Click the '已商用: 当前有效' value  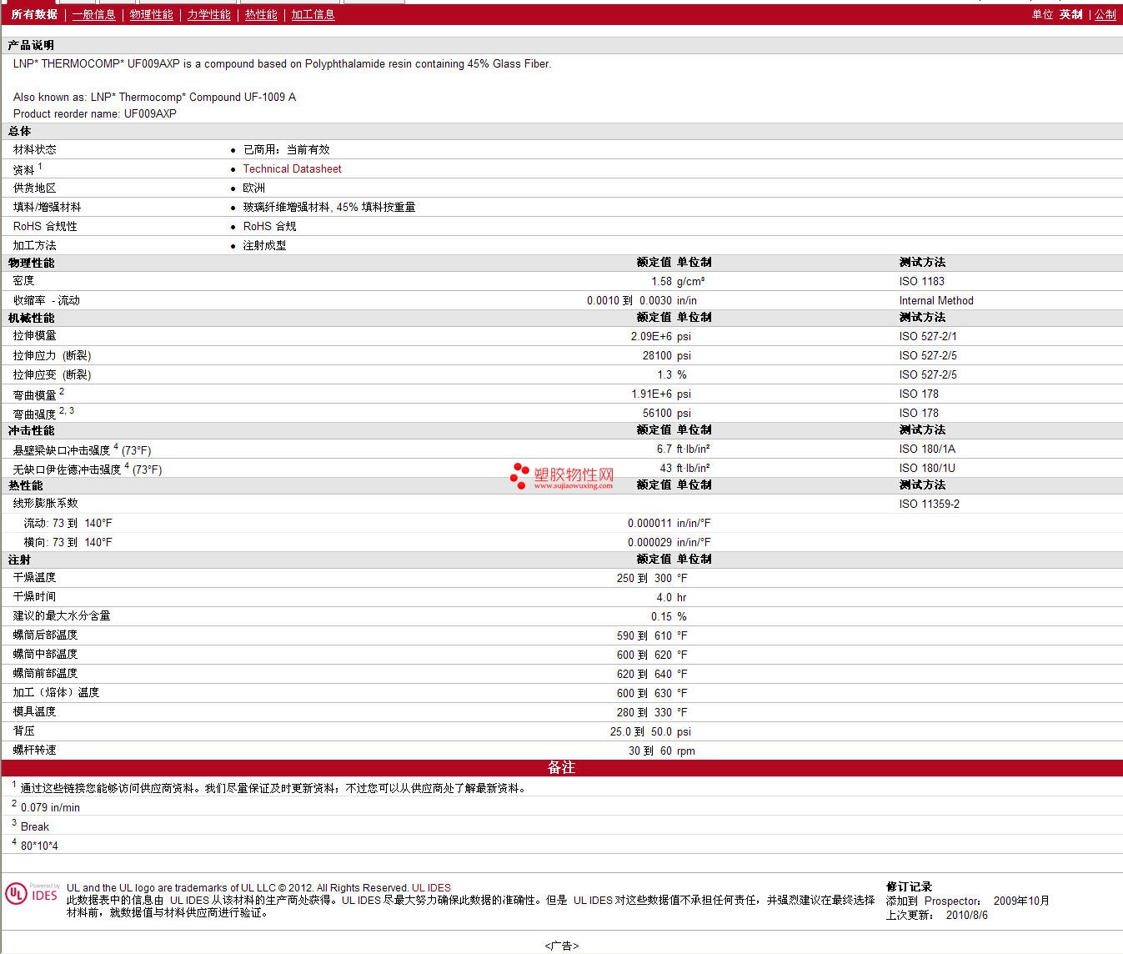click(287, 149)
